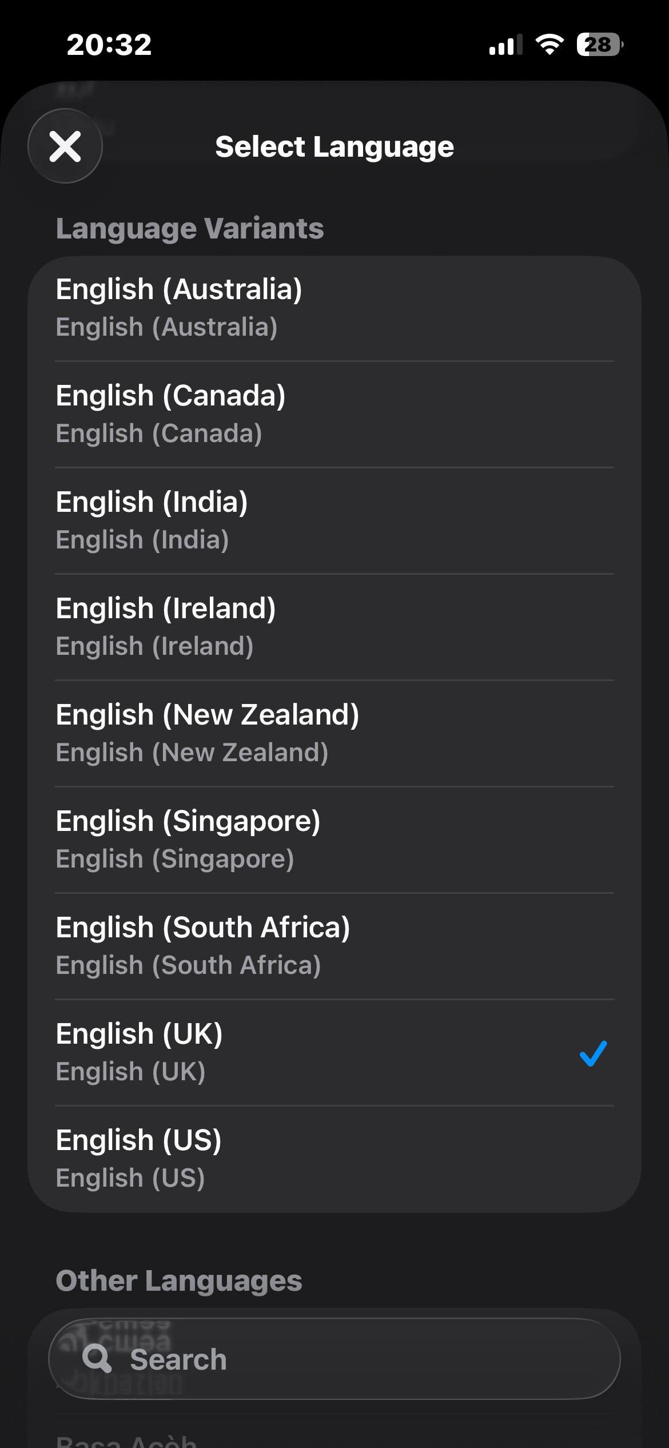Select English (Australia) language variant

pyautogui.click(x=334, y=308)
